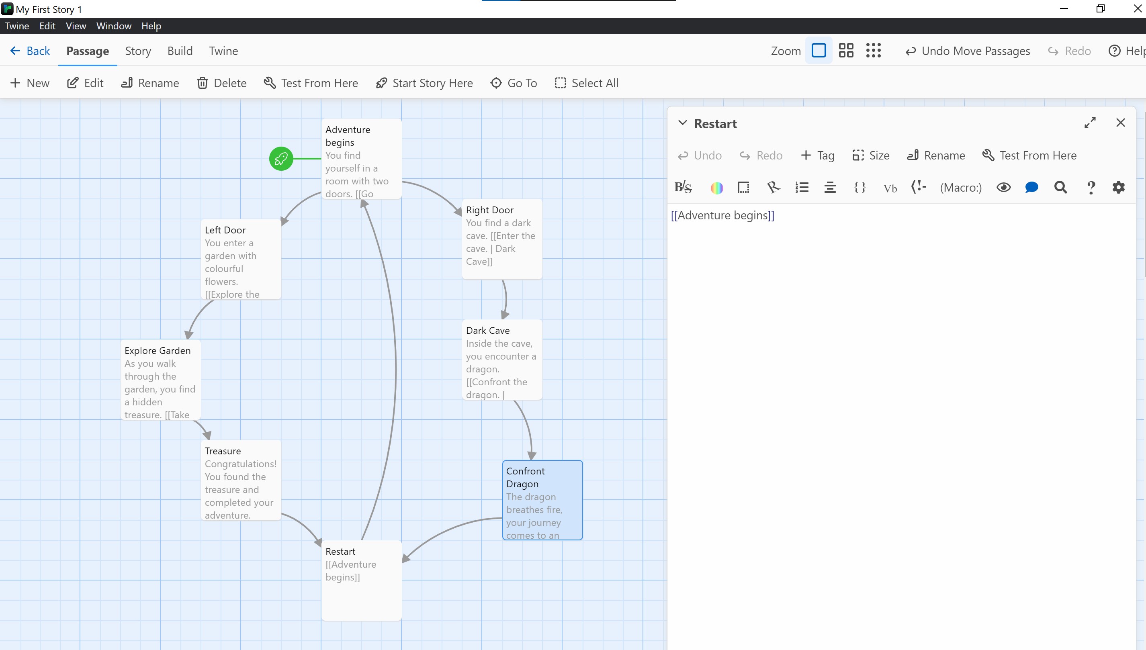Click the text alignment icon
This screenshot has width=1146, height=650.
(x=830, y=188)
